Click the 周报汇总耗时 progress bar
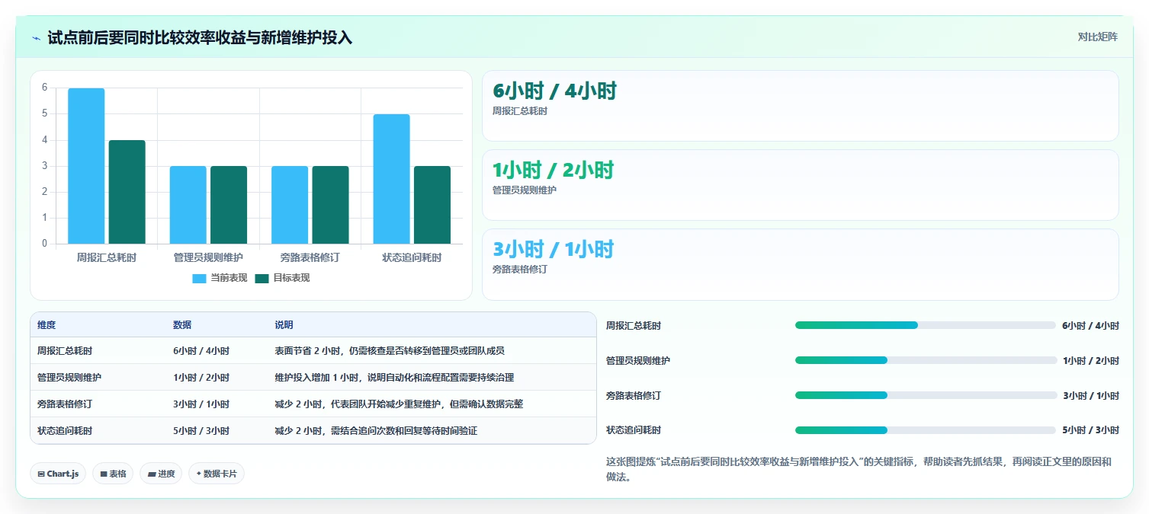Screen dimensions: 1149x514 click(x=925, y=325)
